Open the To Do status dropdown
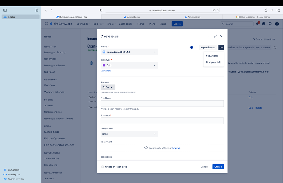Screen dimensions: 283x183 (x=108, y=87)
